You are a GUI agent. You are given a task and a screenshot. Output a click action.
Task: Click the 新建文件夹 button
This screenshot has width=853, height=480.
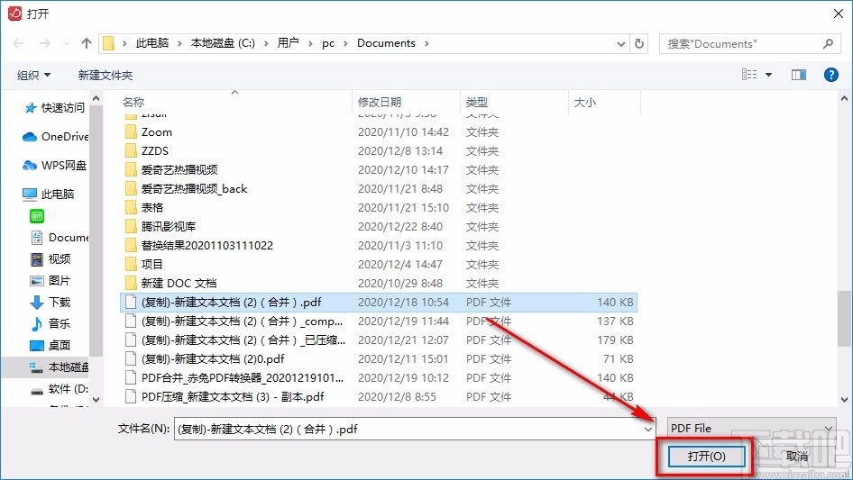point(105,75)
